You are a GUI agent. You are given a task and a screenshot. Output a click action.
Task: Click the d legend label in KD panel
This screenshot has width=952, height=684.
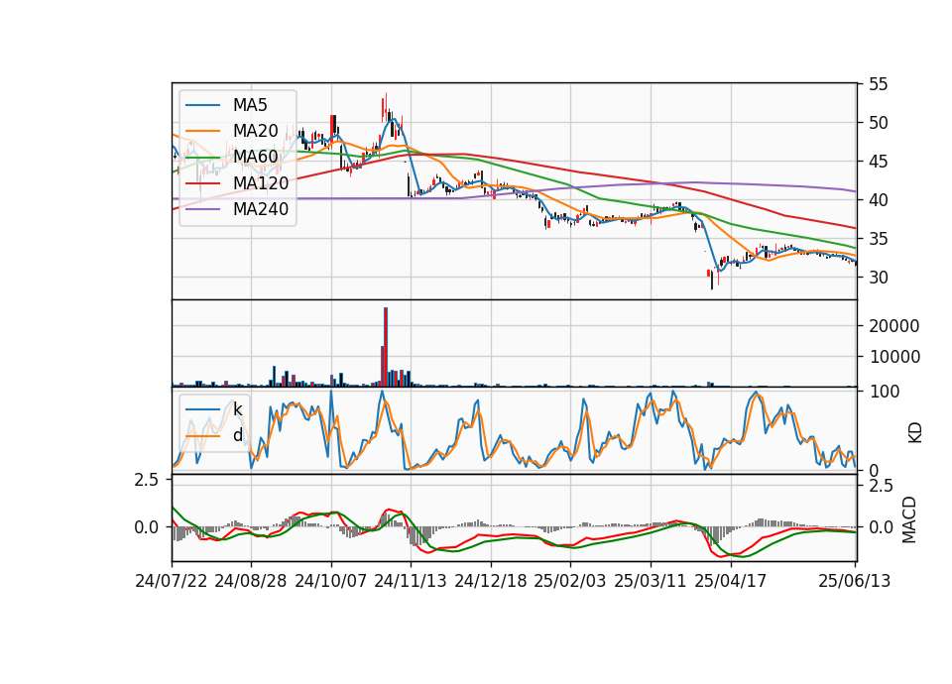[x=238, y=435]
